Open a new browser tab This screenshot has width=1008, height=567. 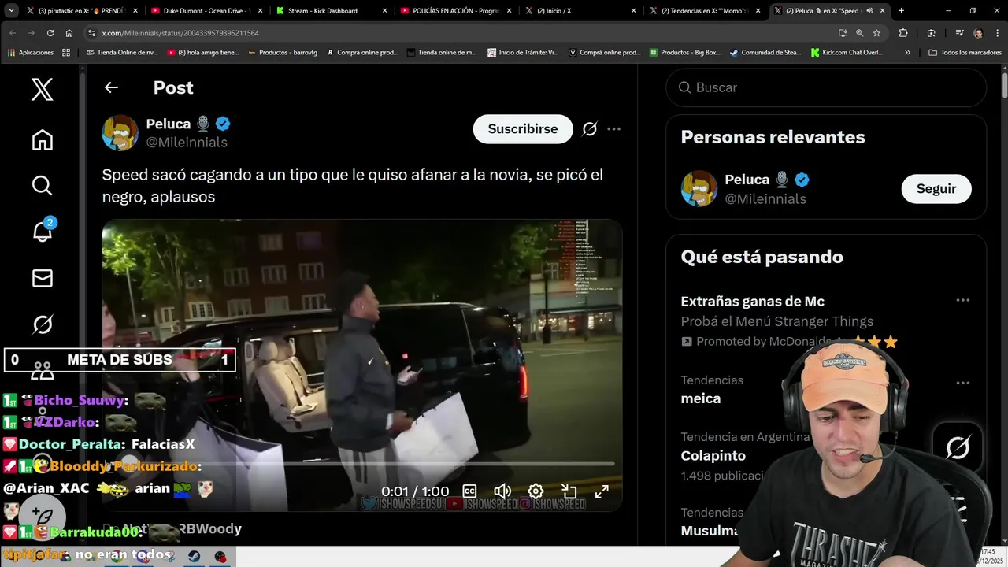click(901, 11)
